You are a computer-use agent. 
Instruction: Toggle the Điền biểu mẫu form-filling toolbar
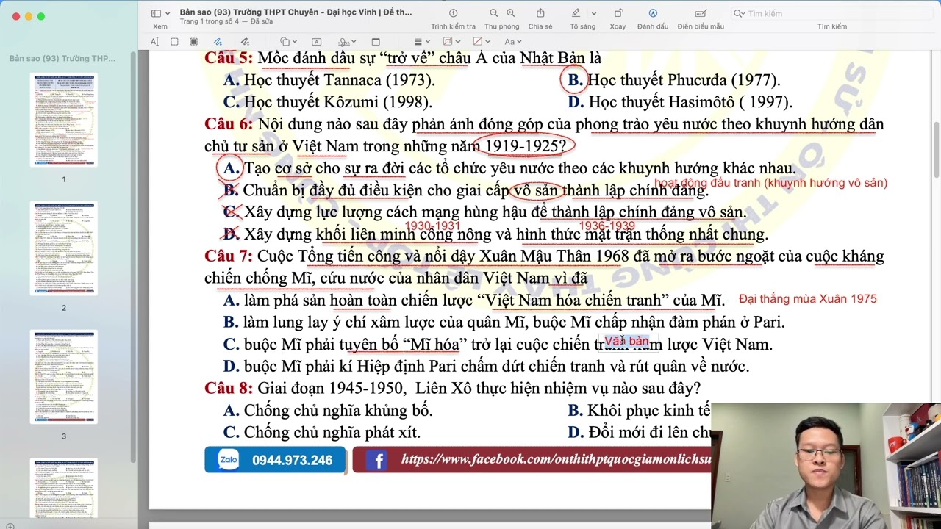pyautogui.click(x=701, y=13)
